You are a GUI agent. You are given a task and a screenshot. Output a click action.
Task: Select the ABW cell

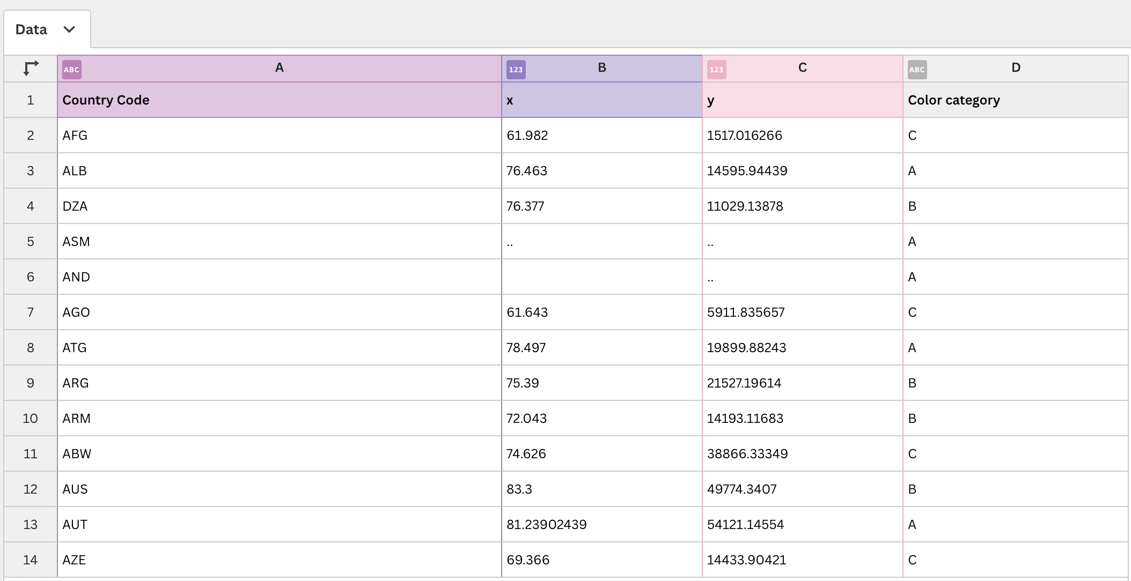click(280, 454)
